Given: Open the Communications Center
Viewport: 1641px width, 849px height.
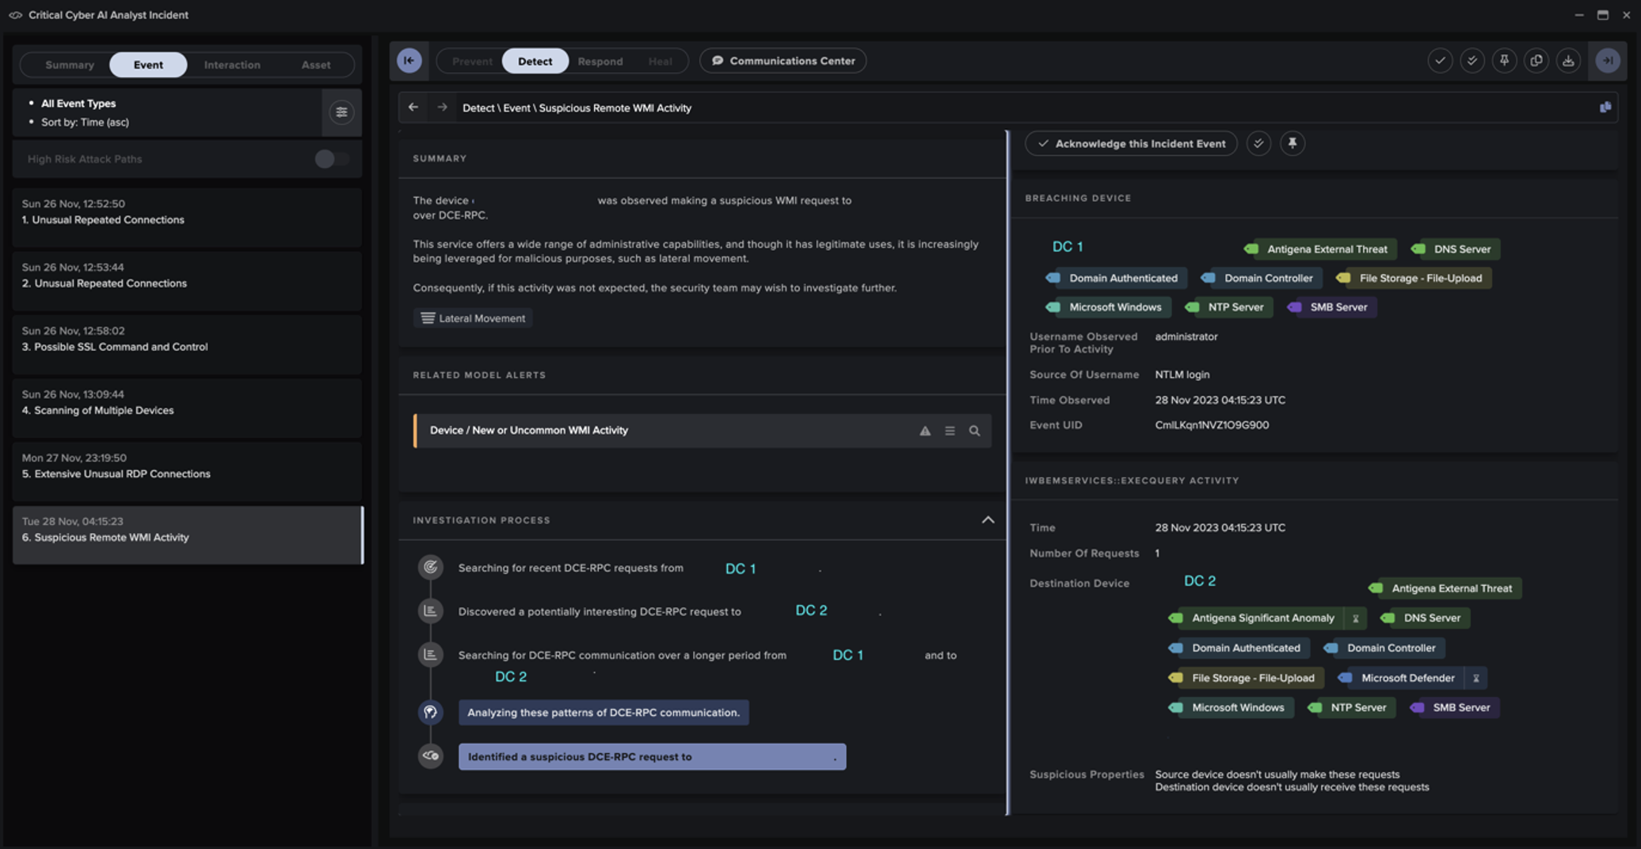Looking at the screenshot, I should click(x=782, y=61).
